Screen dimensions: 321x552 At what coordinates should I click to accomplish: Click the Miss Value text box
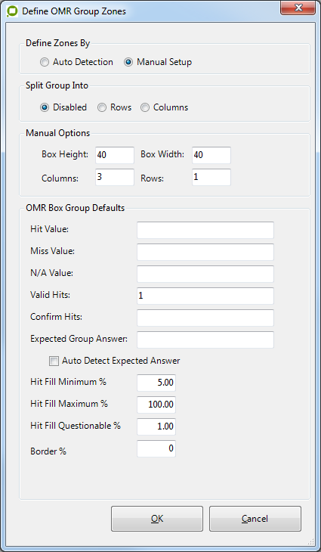205,252
